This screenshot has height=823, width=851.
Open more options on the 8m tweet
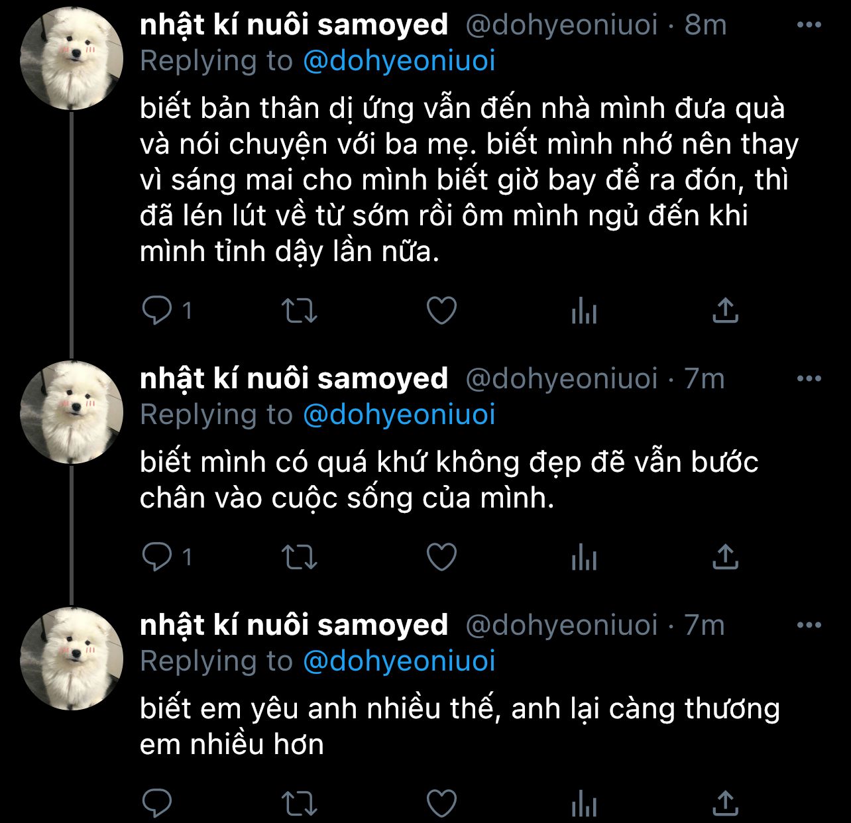point(809,25)
